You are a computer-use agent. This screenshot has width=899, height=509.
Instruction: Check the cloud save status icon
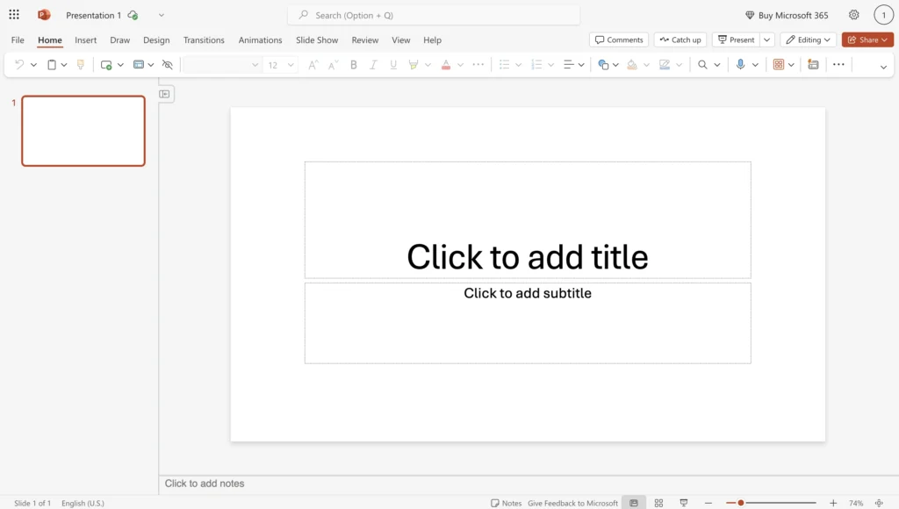click(x=133, y=16)
